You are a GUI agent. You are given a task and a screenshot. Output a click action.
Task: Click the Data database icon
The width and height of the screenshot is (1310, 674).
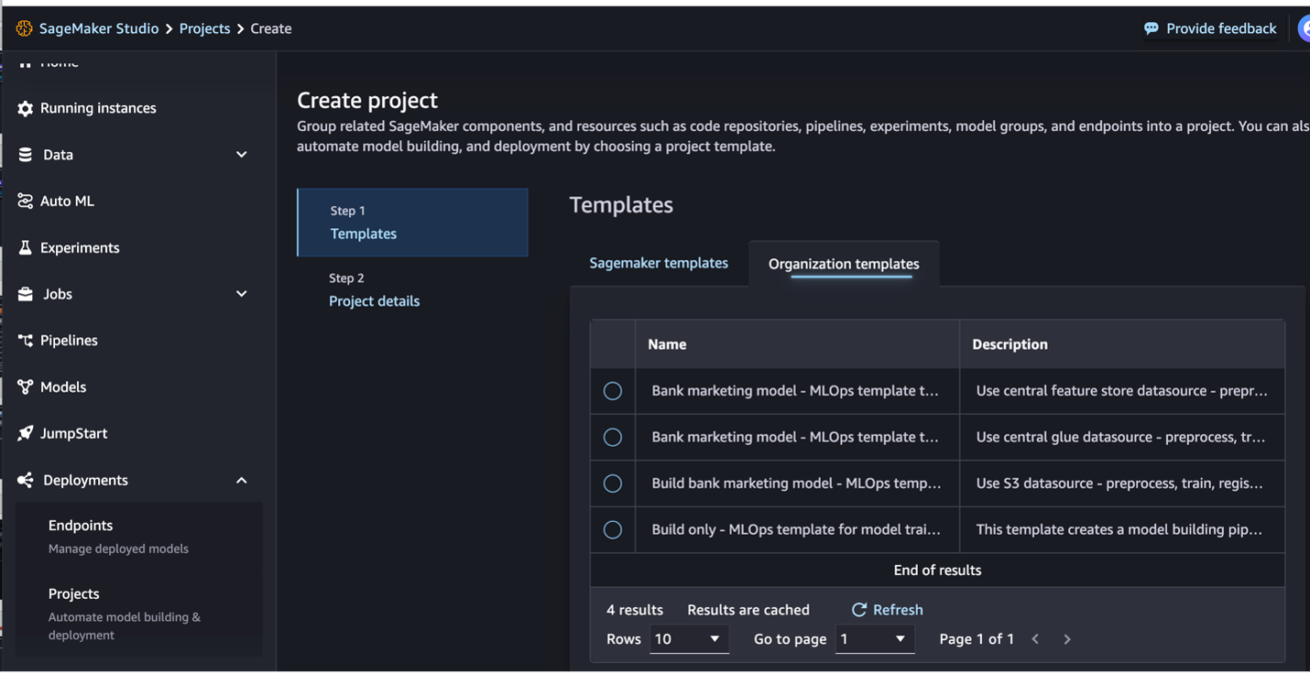click(x=25, y=155)
